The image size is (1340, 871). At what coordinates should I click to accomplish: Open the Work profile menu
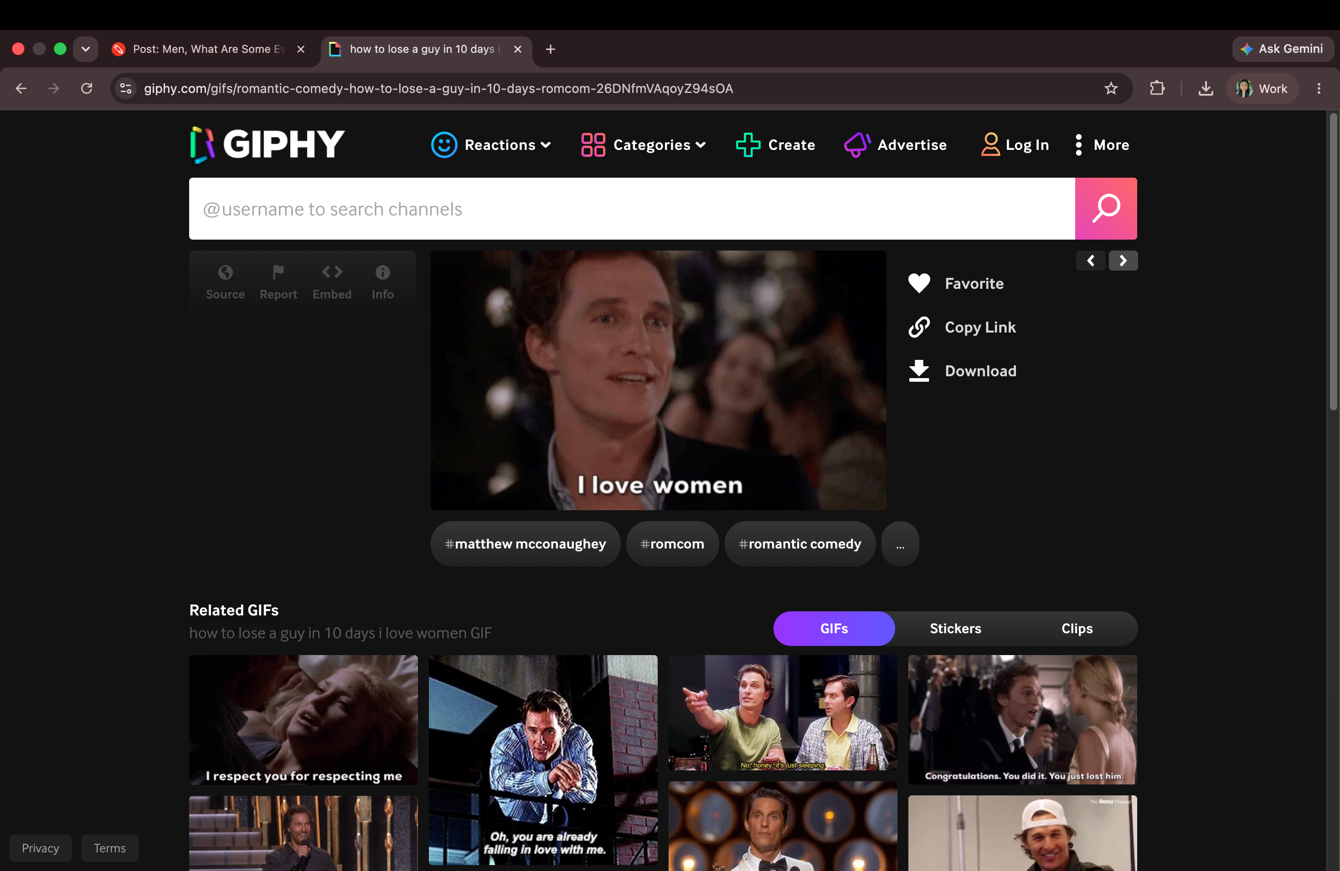(1262, 88)
